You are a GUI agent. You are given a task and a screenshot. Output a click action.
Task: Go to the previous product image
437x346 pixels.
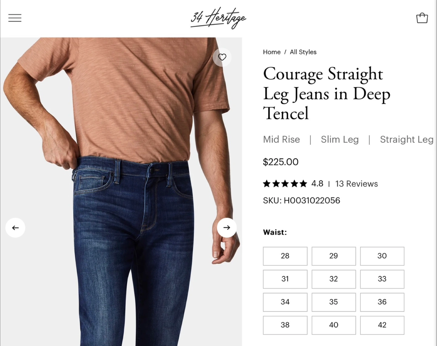coord(15,228)
